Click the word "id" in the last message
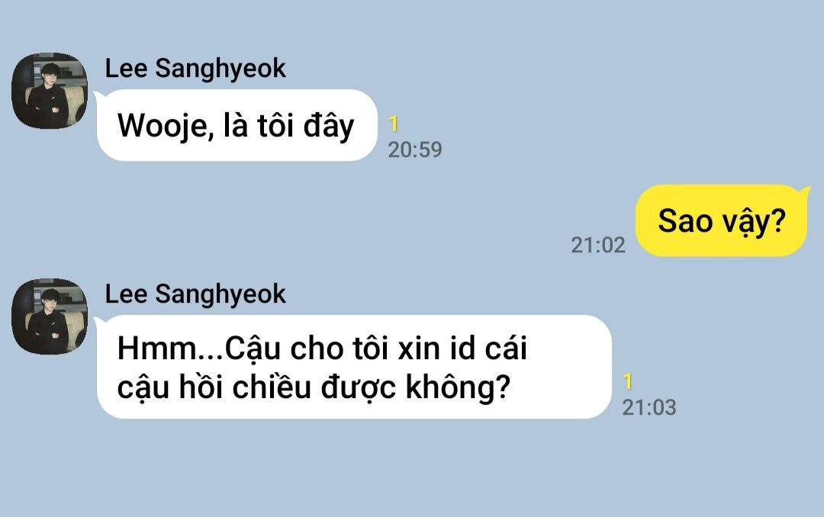This screenshot has width=824, height=517. [462, 348]
